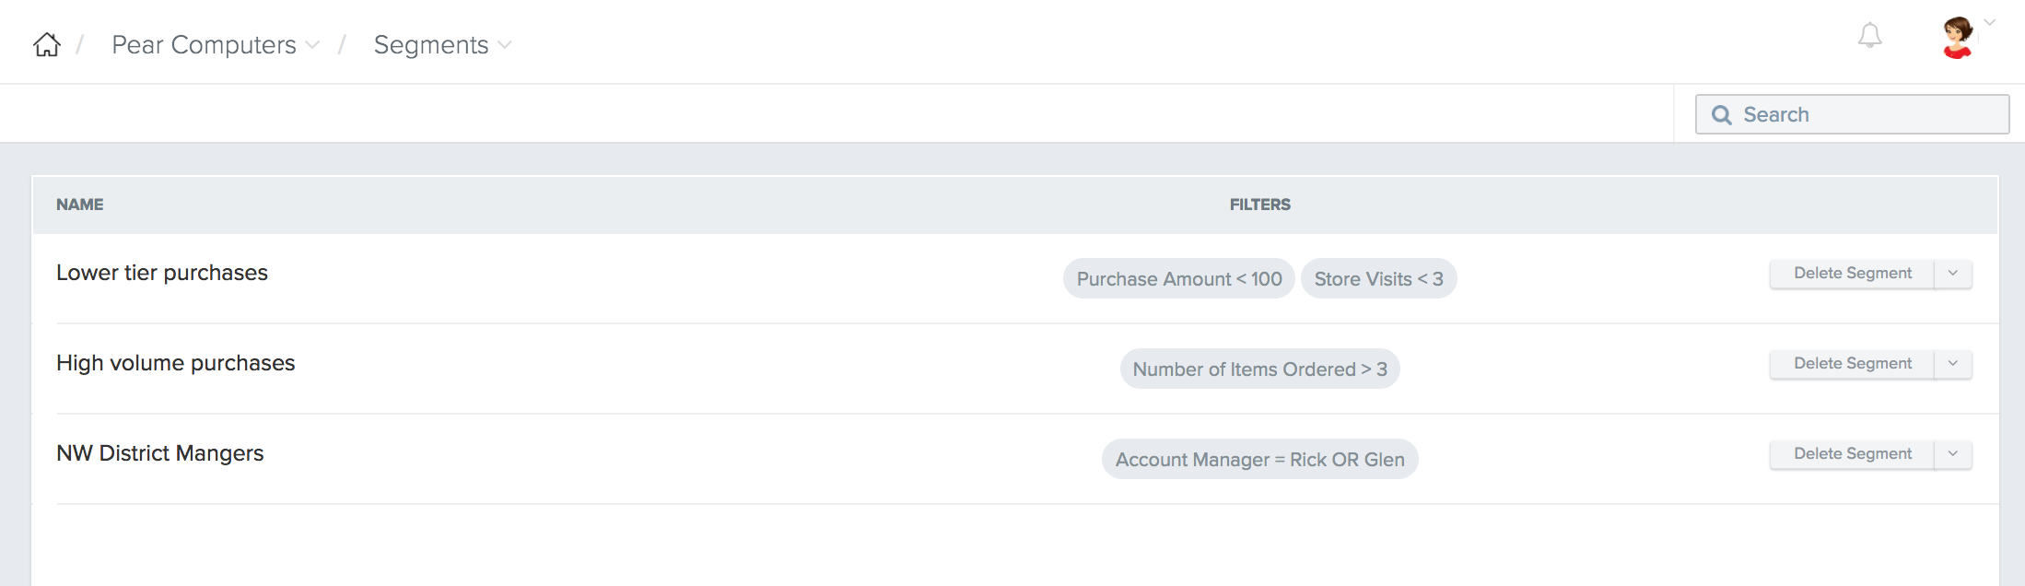This screenshot has width=2025, height=586.
Task: Delete the Lower tier purchases segment
Action: [1852, 274]
